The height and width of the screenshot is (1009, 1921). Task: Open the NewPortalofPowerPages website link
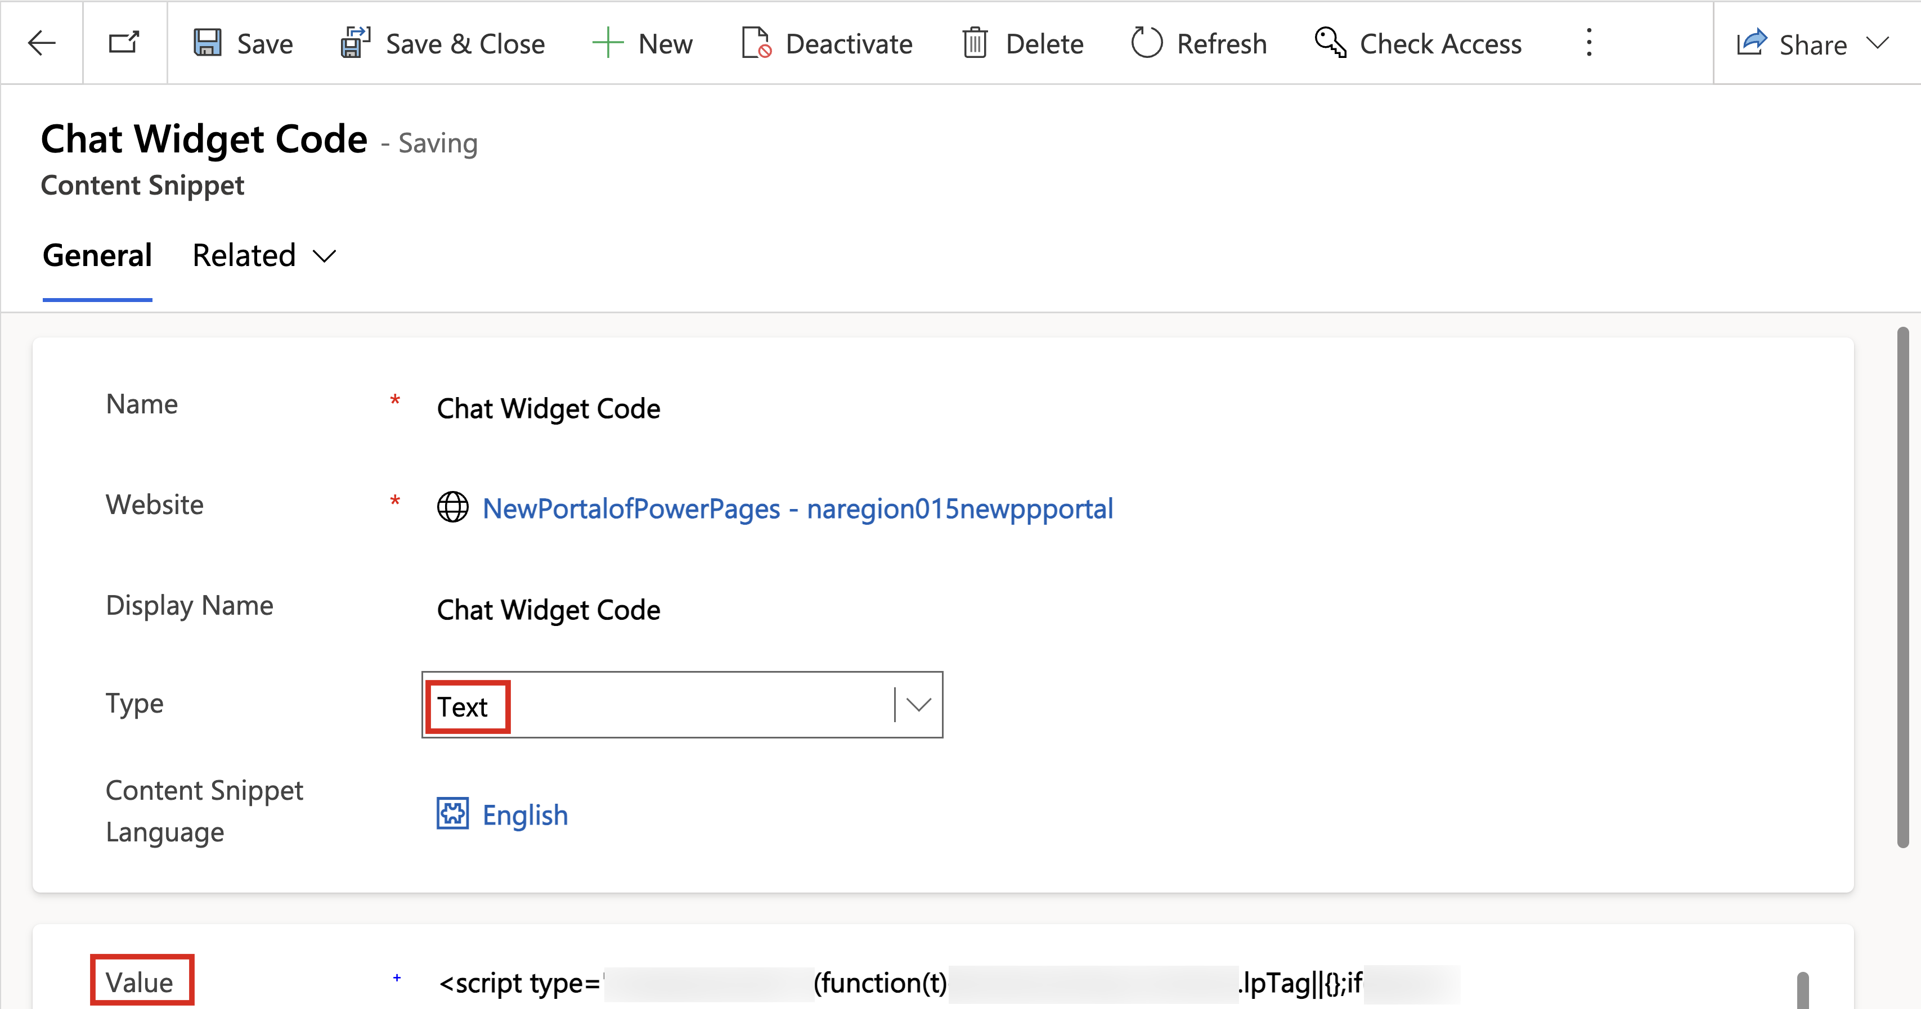(798, 508)
